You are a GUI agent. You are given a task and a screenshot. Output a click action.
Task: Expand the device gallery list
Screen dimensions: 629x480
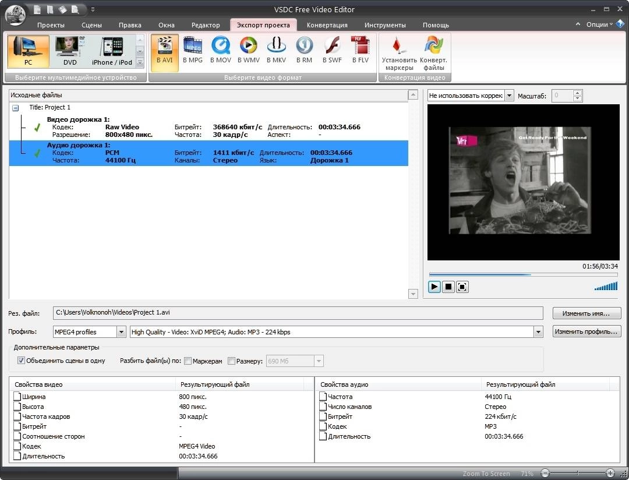coord(140,62)
